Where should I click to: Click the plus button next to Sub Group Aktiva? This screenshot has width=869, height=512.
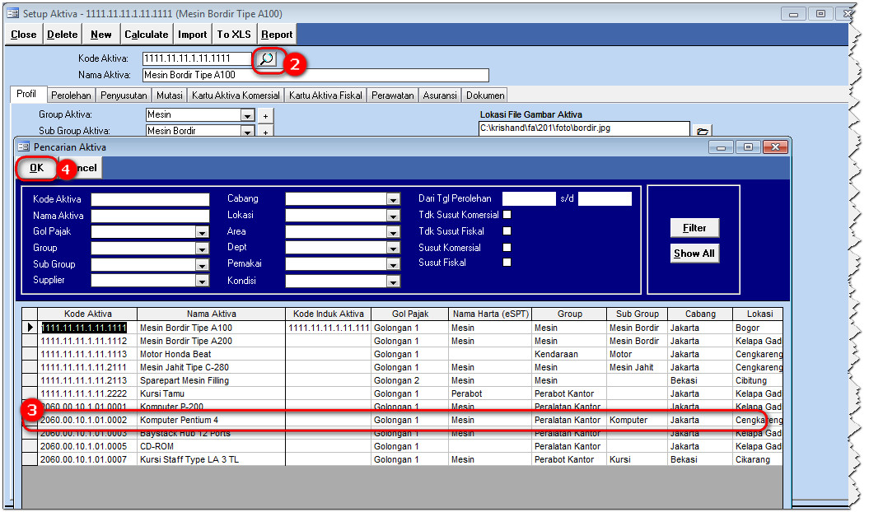coord(265,132)
